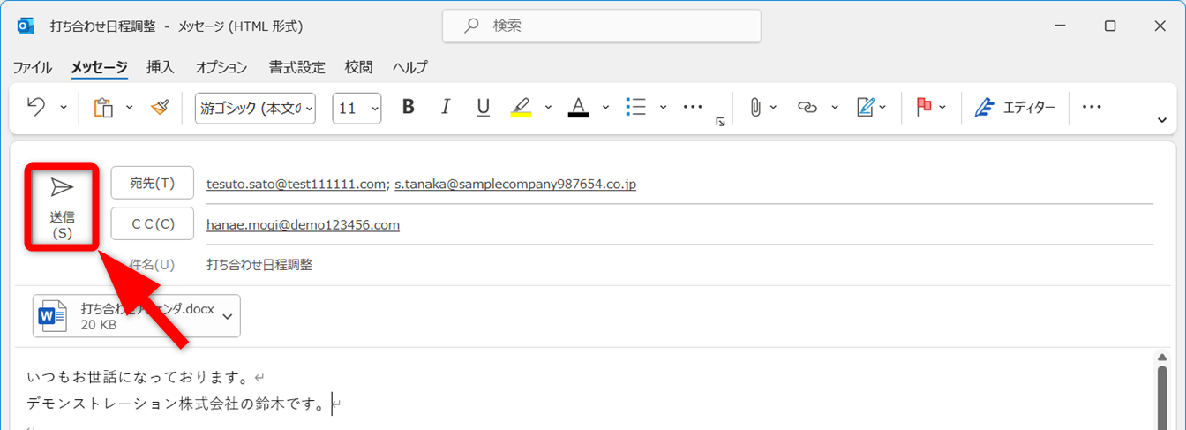Open the Undo history dropdown arrow

coord(63,108)
